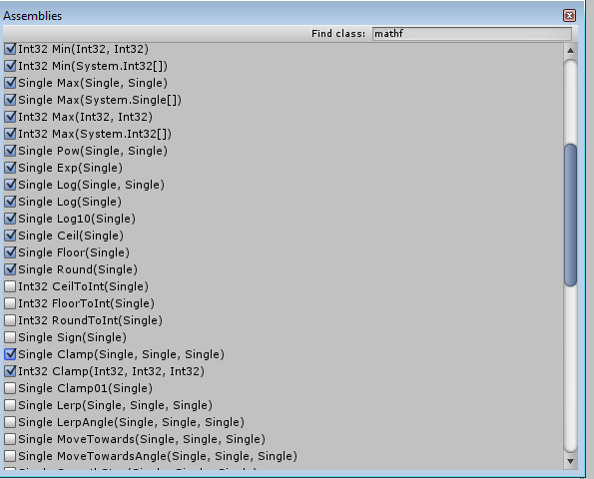Uncheck Single Exp(Single) checkbox
The width and height of the screenshot is (594, 479).
(10, 168)
